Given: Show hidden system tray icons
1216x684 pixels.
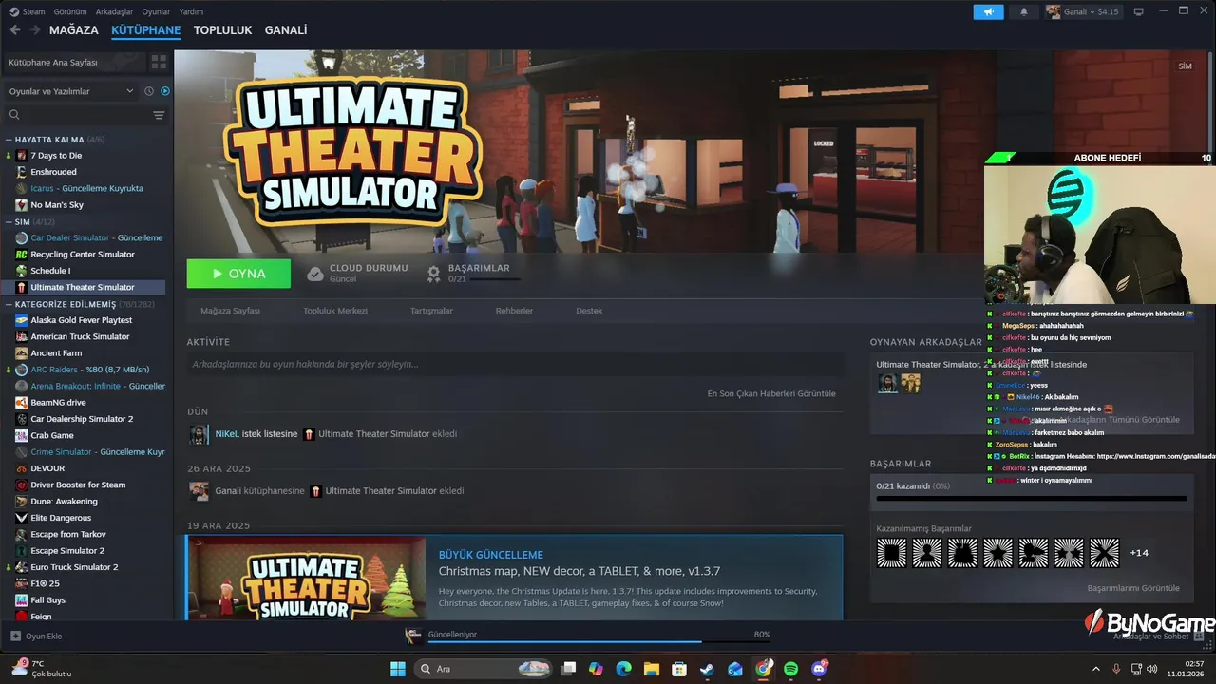Looking at the screenshot, I should click(x=1094, y=669).
